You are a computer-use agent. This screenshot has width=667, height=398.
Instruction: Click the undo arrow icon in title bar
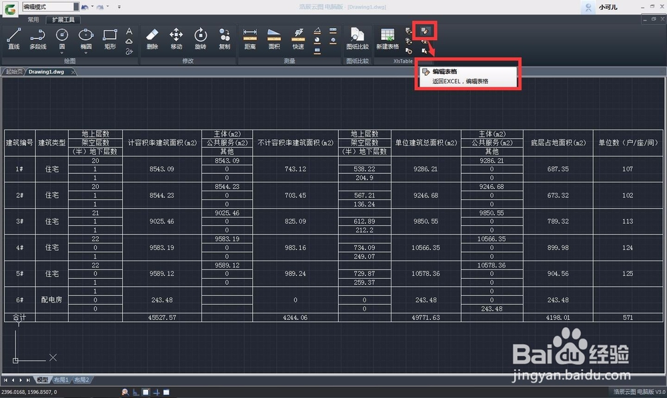85,7
